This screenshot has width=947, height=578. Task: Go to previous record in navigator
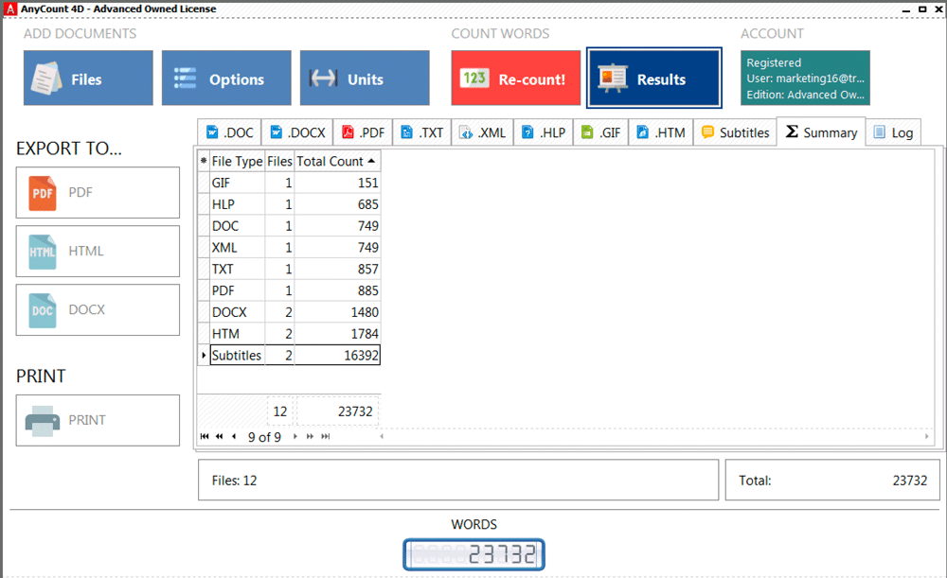click(x=234, y=436)
